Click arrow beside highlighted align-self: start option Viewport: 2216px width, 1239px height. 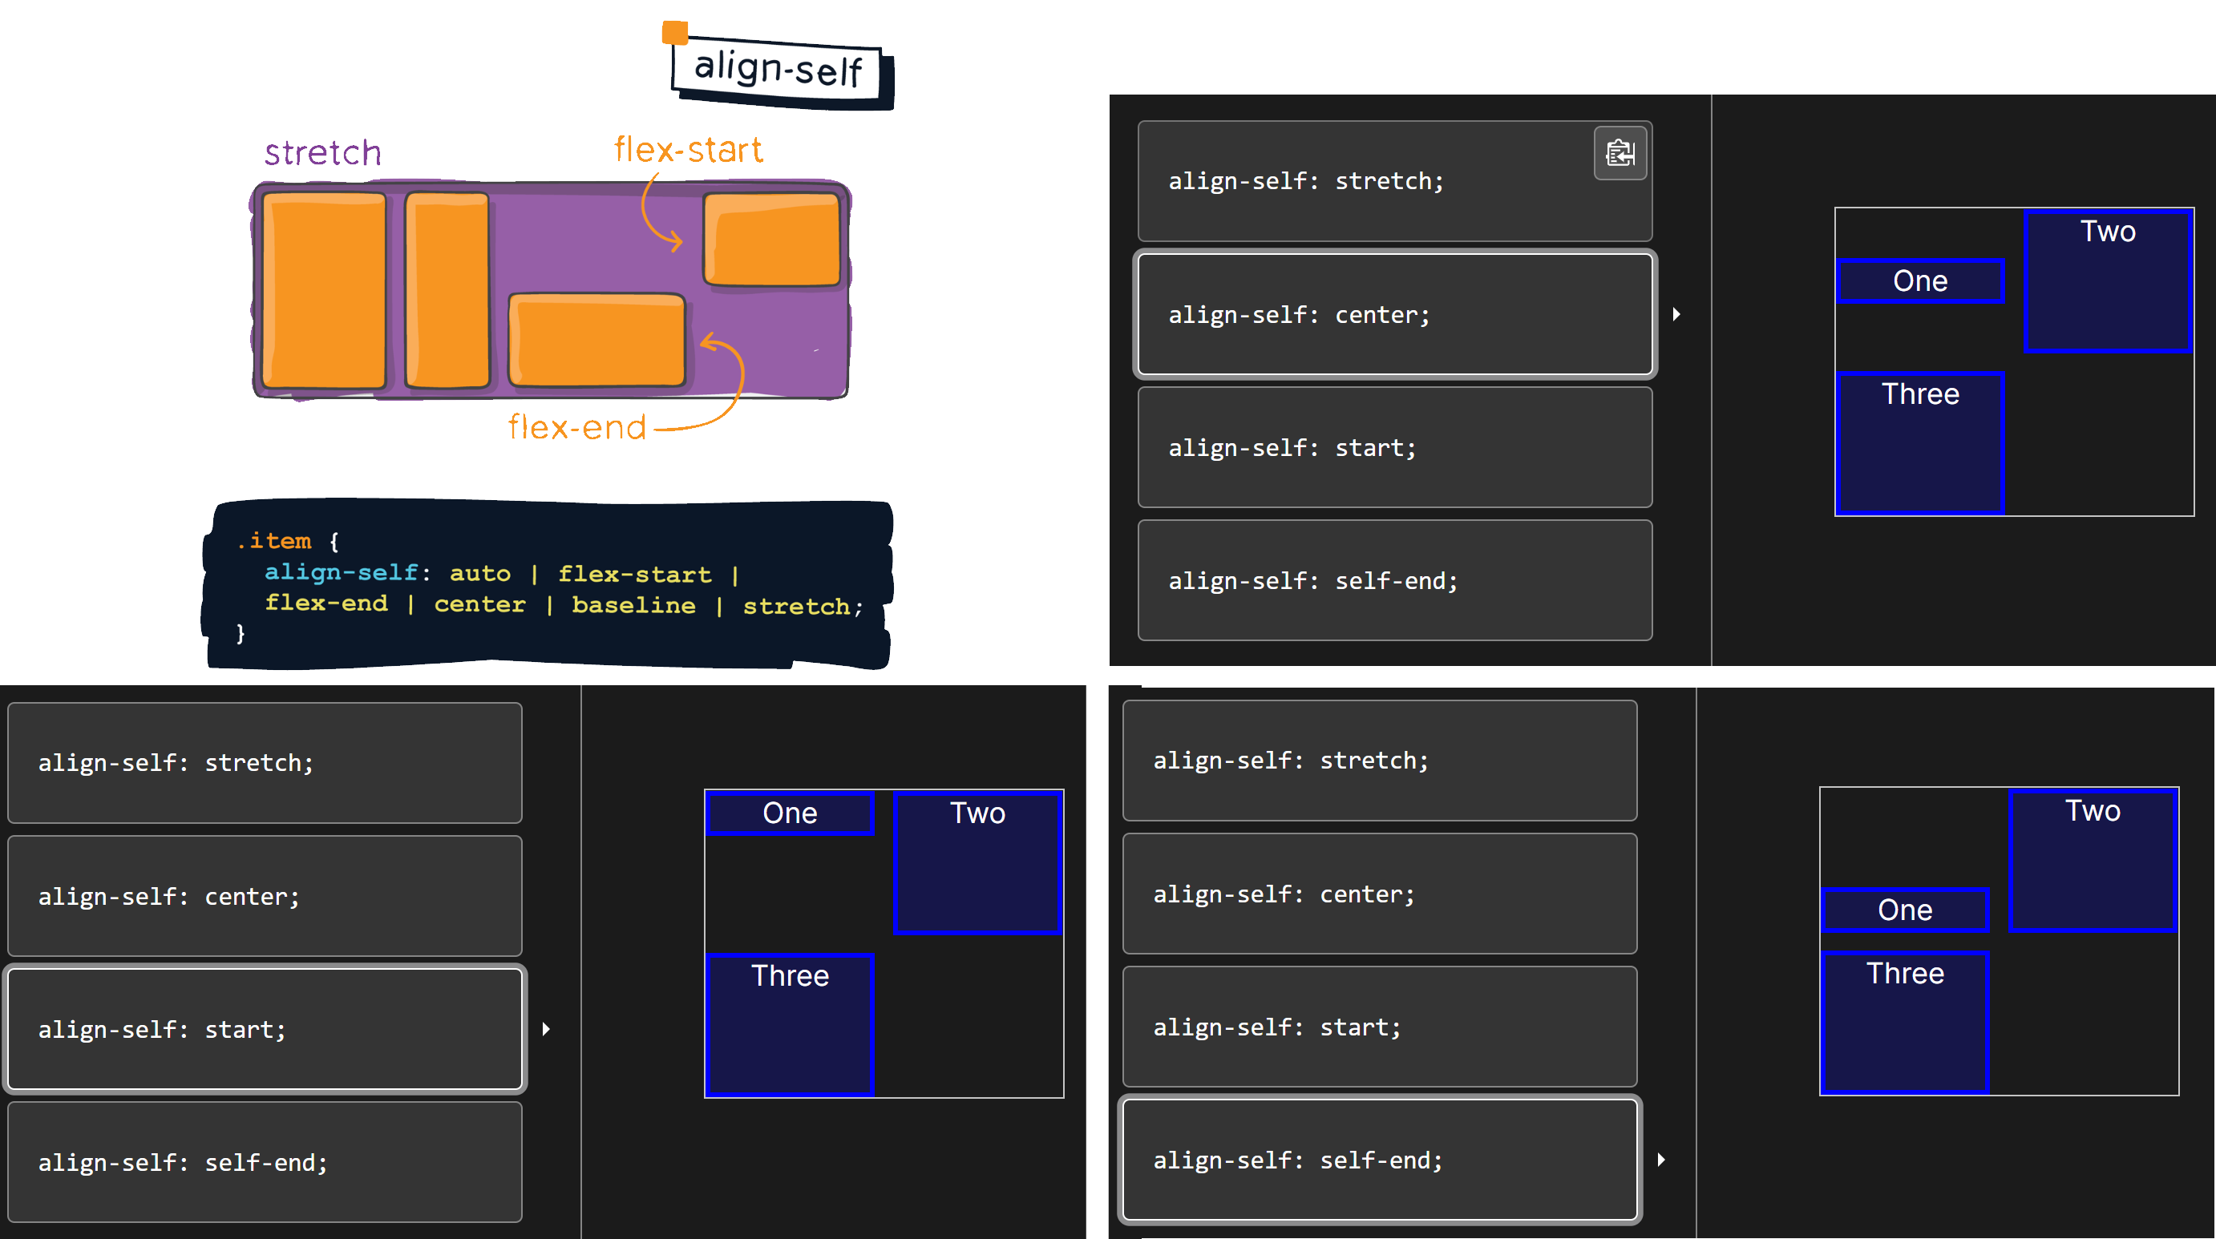click(545, 1028)
